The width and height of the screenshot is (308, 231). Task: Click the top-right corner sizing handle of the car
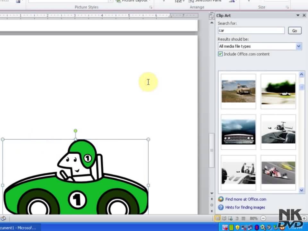tap(148, 139)
